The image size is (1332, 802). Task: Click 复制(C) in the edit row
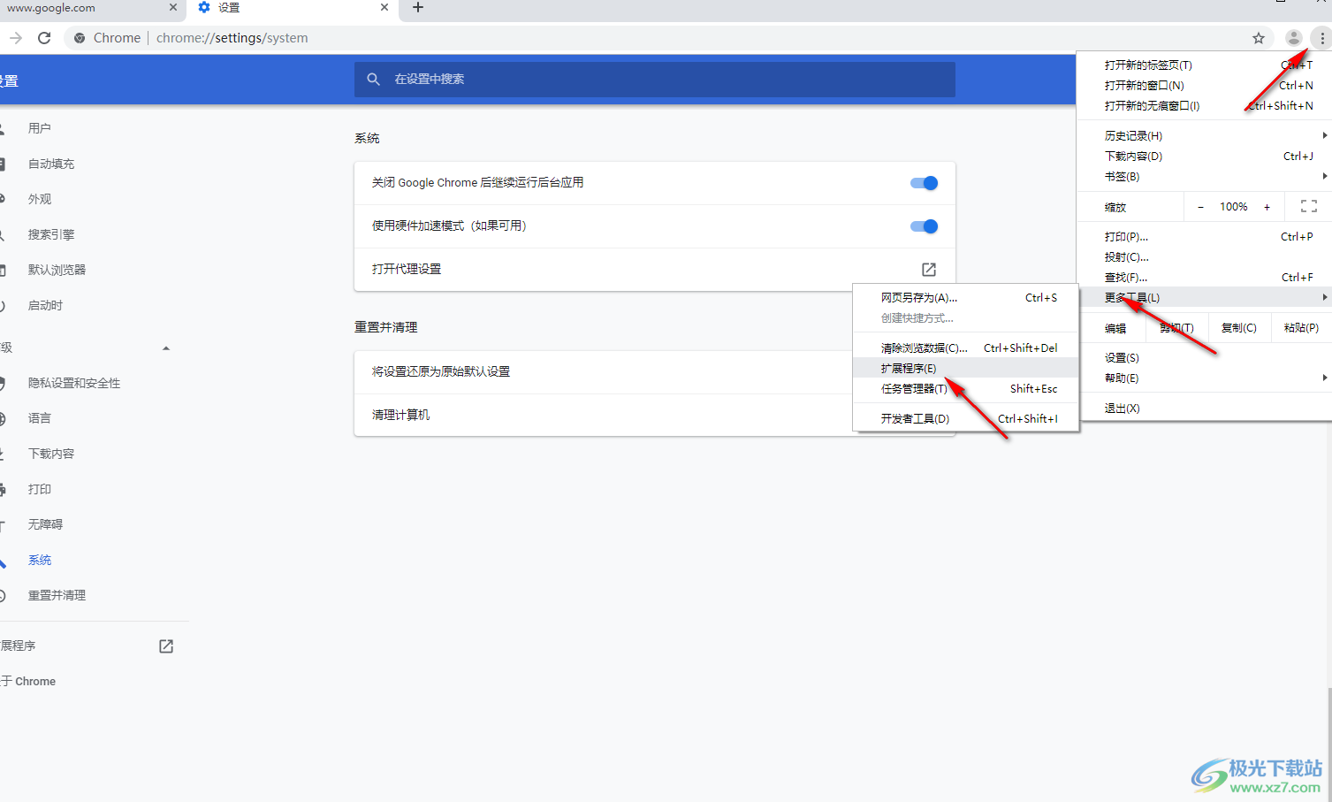(1238, 327)
